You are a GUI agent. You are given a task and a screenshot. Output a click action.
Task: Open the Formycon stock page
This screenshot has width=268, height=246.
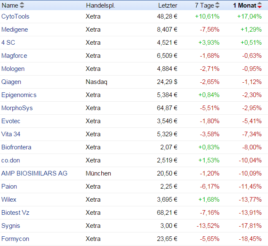[x=15, y=239]
